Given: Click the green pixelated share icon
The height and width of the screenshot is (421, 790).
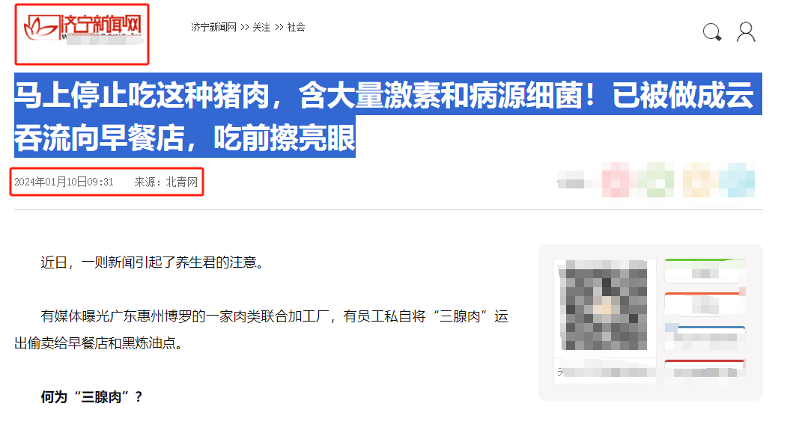Looking at the screenshot, I should [x=656, y=179].
